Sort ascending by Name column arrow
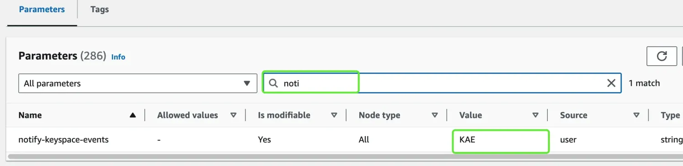 point(133,115)
